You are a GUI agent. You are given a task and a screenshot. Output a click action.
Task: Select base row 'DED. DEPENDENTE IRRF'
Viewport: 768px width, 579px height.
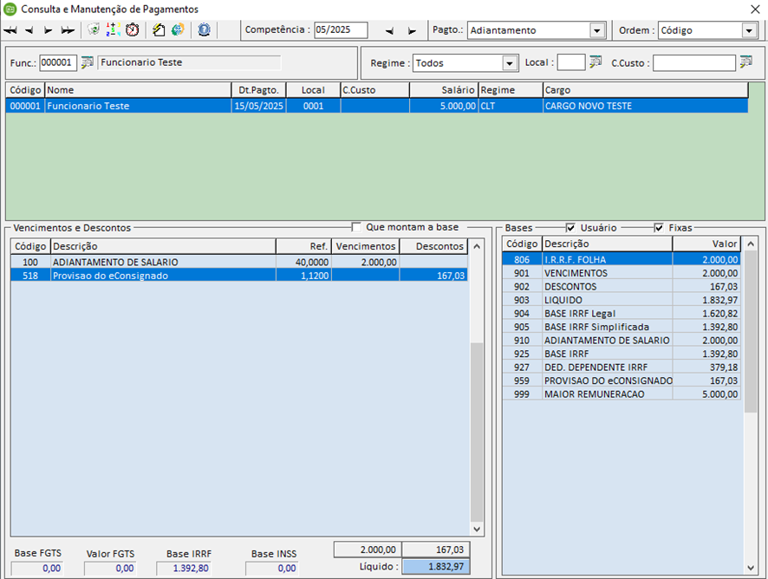click(621, 368)
